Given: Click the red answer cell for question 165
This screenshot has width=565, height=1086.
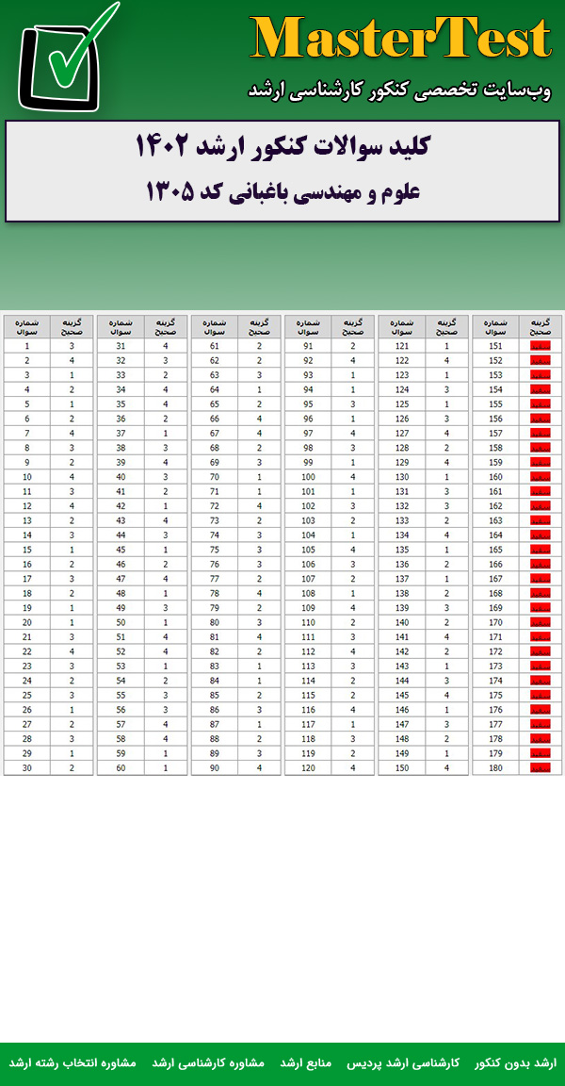Looking at the screenshot, I should pyautogui.click(x=540, y=550).
